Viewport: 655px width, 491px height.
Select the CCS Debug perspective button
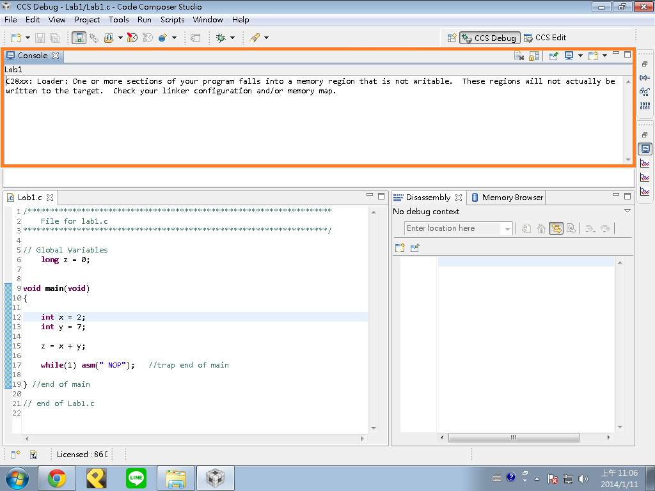(489, 38)
